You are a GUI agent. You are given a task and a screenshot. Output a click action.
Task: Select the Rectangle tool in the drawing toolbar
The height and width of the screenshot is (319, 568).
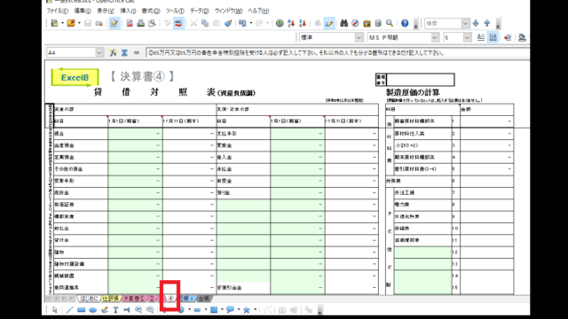point(81,310)
